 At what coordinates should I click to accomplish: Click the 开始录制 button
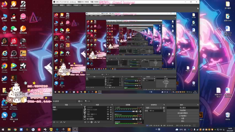tap(182, 111)
